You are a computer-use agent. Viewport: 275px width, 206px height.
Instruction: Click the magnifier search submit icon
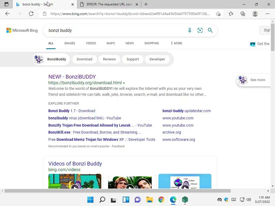(x=210, y=30)
